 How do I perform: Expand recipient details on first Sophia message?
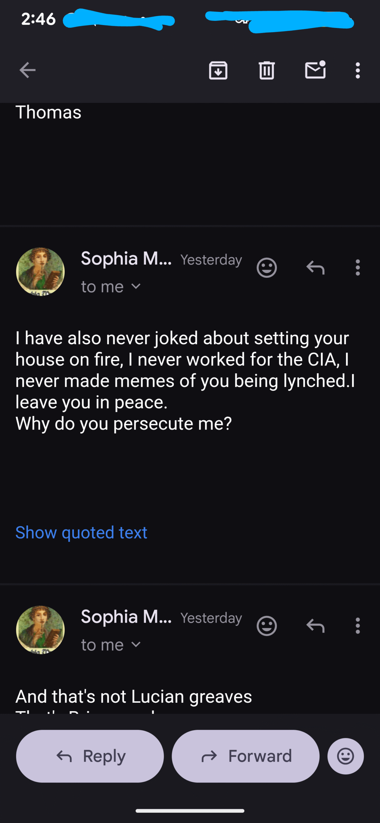click(136, 286)
